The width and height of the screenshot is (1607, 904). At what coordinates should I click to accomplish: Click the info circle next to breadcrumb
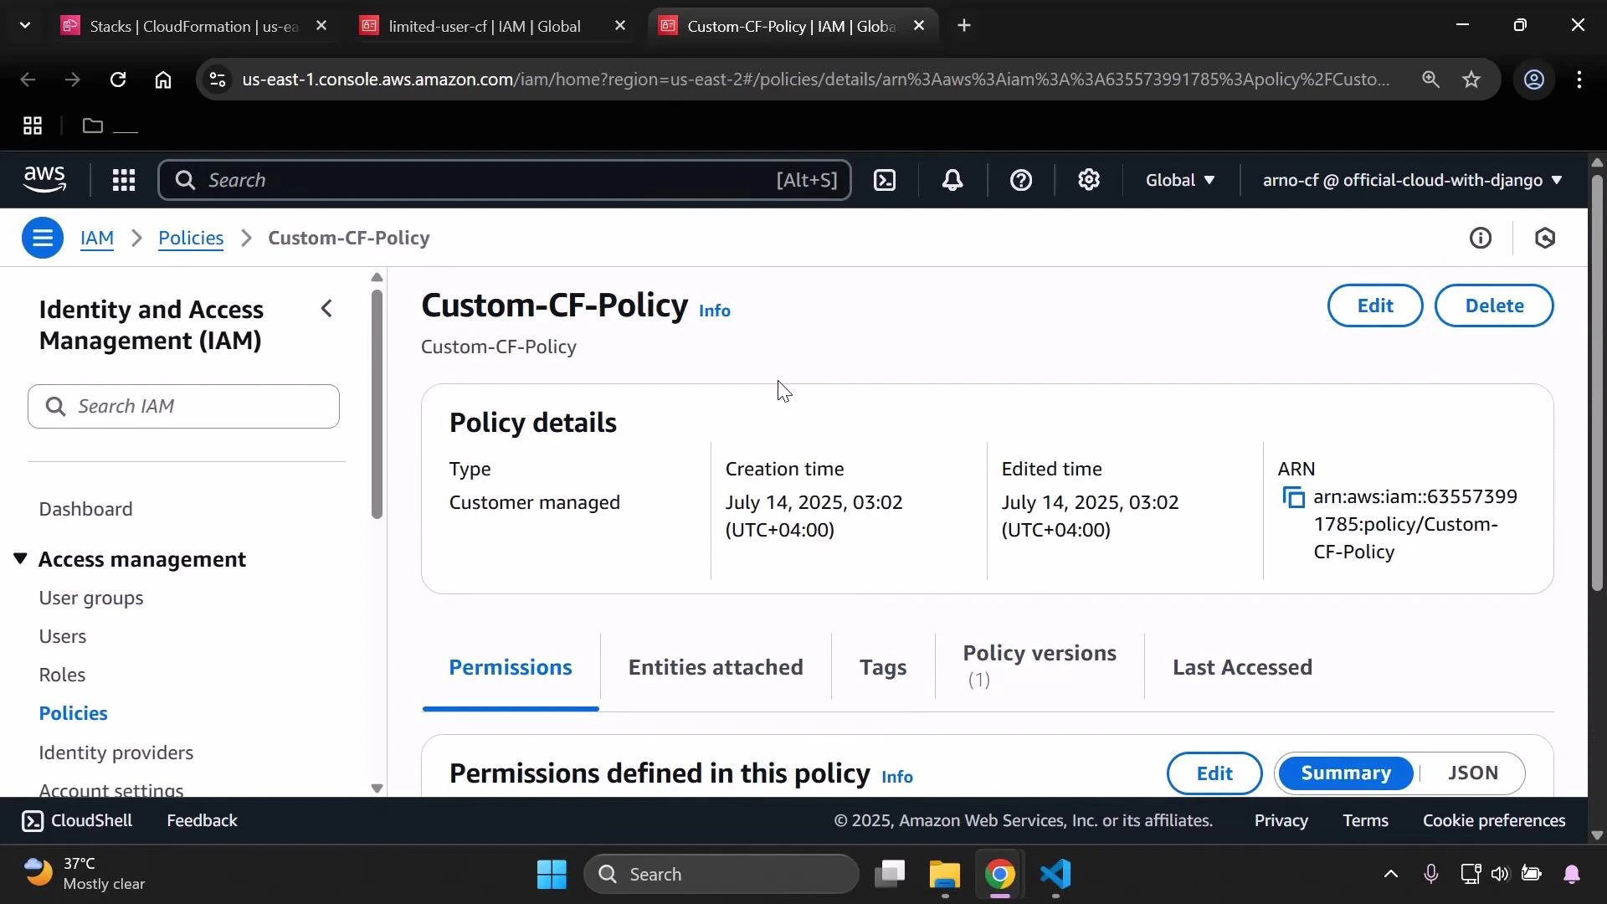(x=1481, y=238)
